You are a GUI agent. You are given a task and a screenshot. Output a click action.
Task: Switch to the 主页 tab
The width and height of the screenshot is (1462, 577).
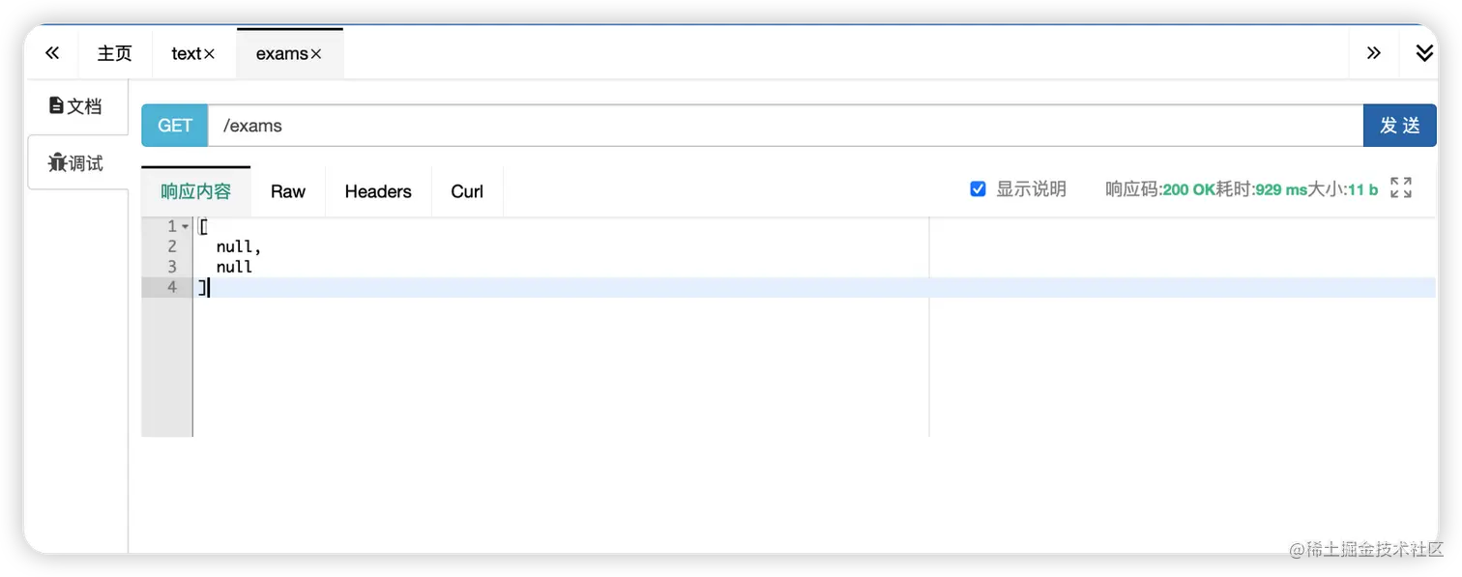tap(114, 53)
